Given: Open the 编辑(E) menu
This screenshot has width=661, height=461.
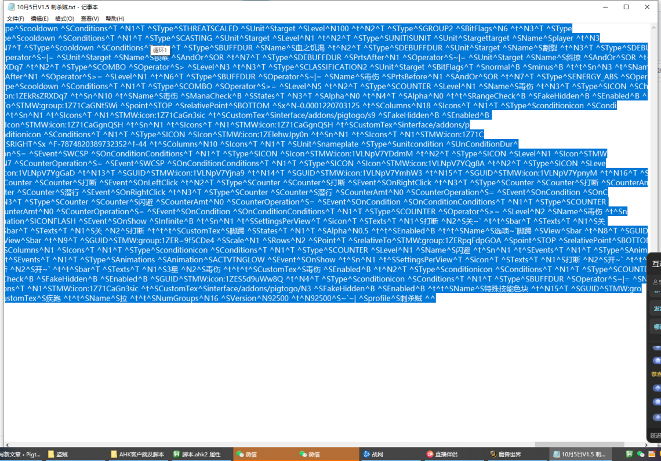Looking at the screenshot, I should point(40,19).
